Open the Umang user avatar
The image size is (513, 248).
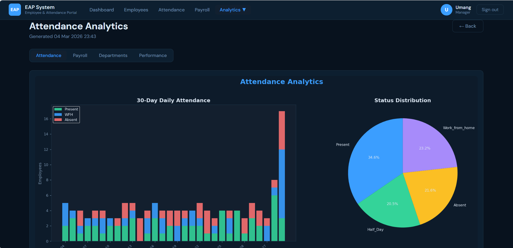pos(446,9)
